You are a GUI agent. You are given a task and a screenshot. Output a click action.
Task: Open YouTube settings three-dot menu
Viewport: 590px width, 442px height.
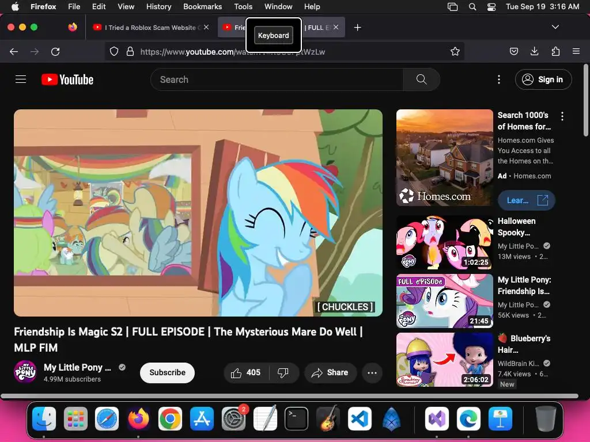click(499, 79)
